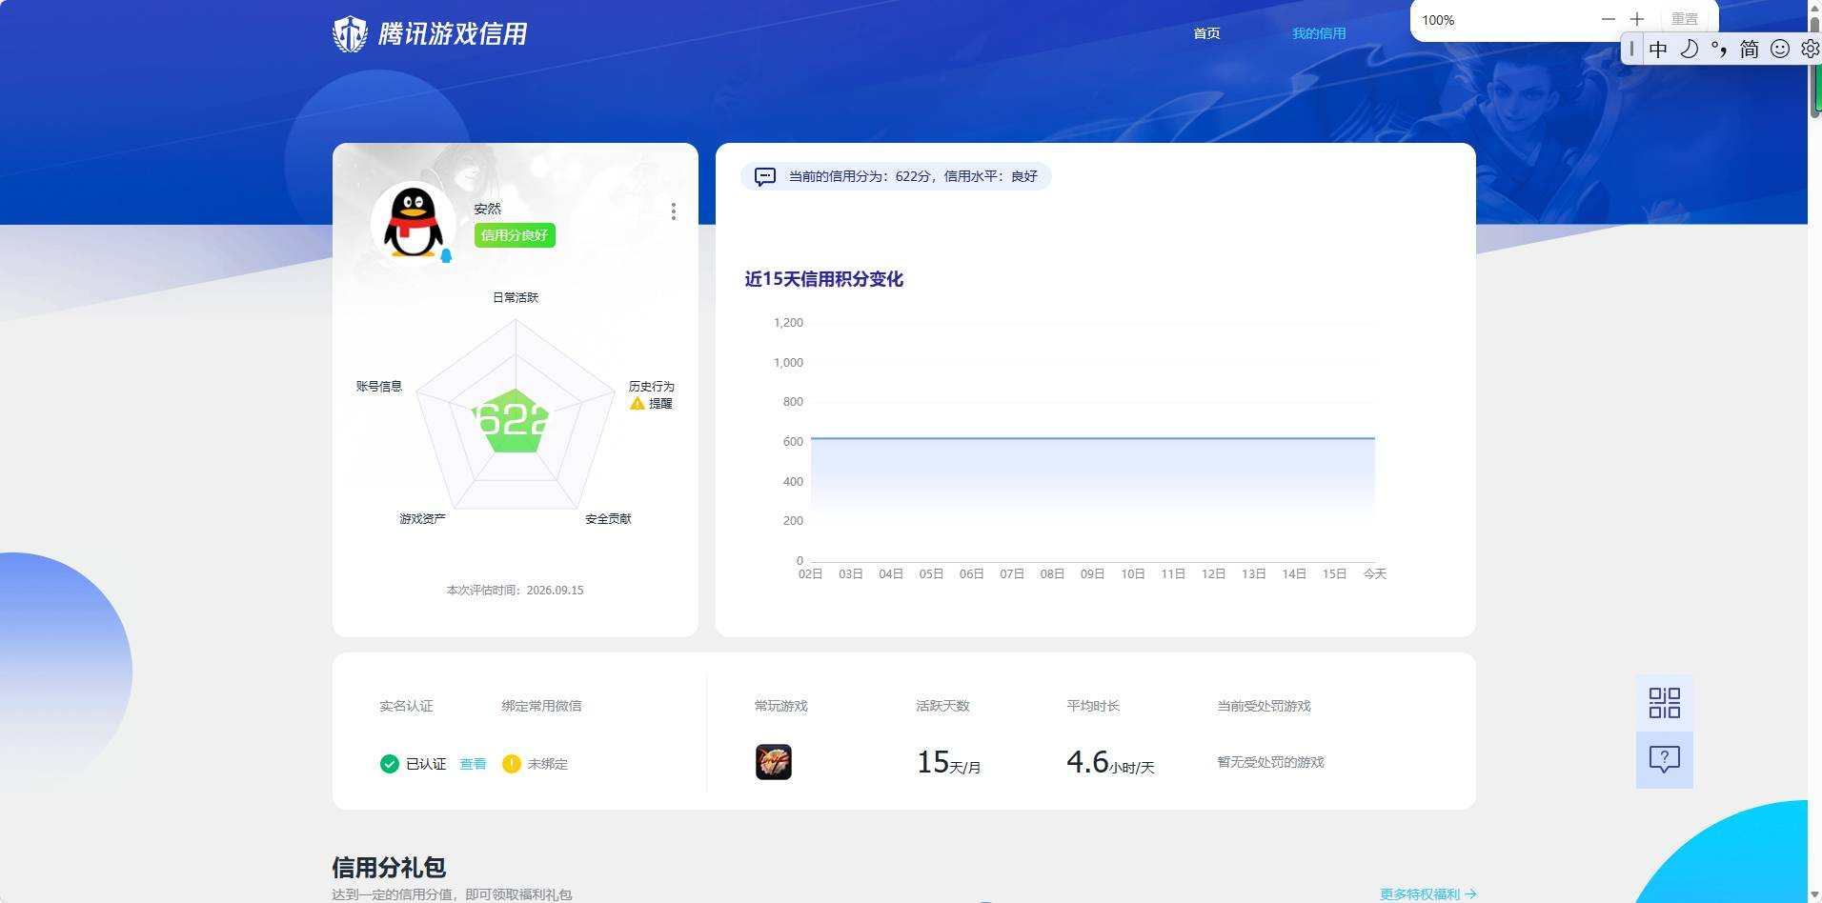Click the 02日 label on the chart axis
Screen dimensions: 1822x903
[x=810, y=573]
